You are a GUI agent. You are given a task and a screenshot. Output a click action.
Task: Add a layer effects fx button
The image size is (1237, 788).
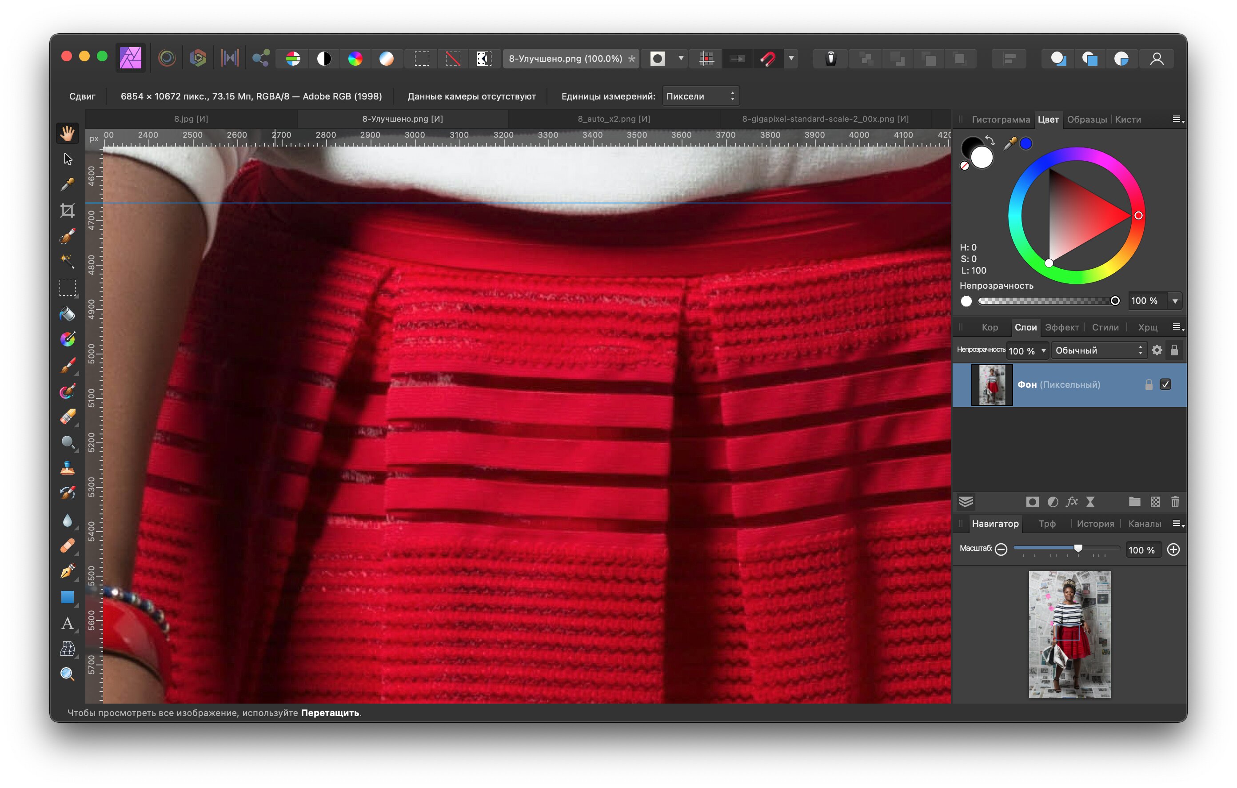point(1072,502)
